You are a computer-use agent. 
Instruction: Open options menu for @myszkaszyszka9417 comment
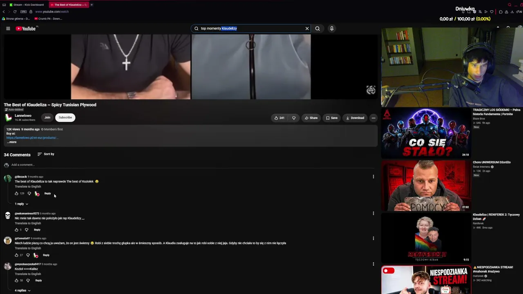373,264
